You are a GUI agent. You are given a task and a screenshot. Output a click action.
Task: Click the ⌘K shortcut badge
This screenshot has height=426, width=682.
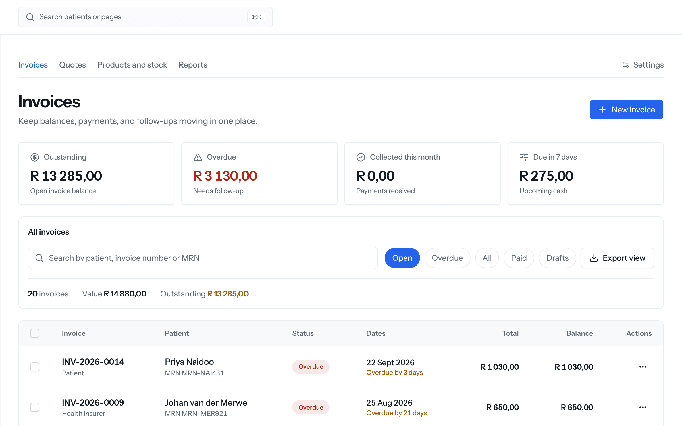point(256,17)
